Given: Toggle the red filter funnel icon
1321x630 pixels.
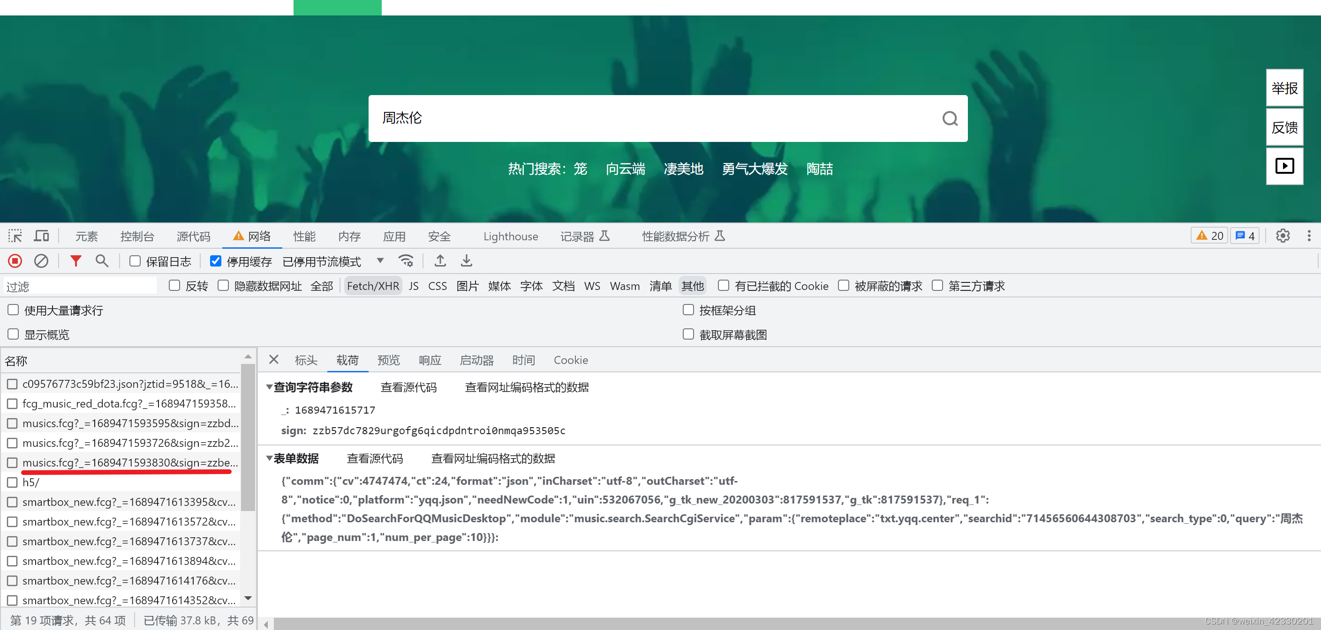Looking at the screenshot, I should pyautogui.click(x=76, y=261).
